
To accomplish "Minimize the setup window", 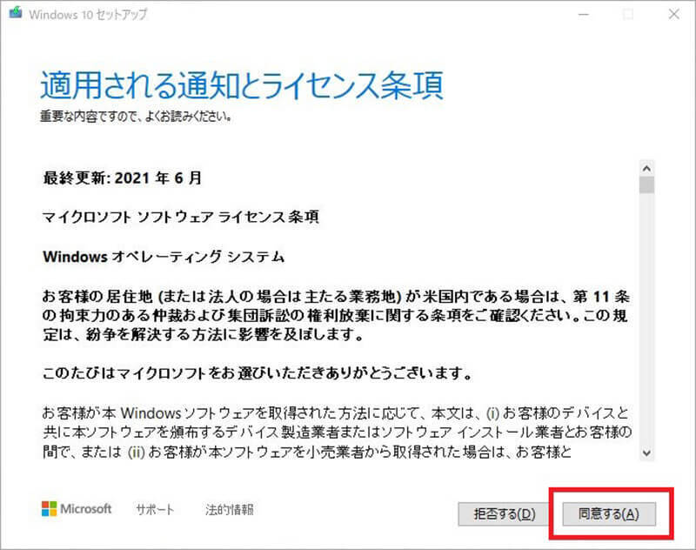I will 584,14.
